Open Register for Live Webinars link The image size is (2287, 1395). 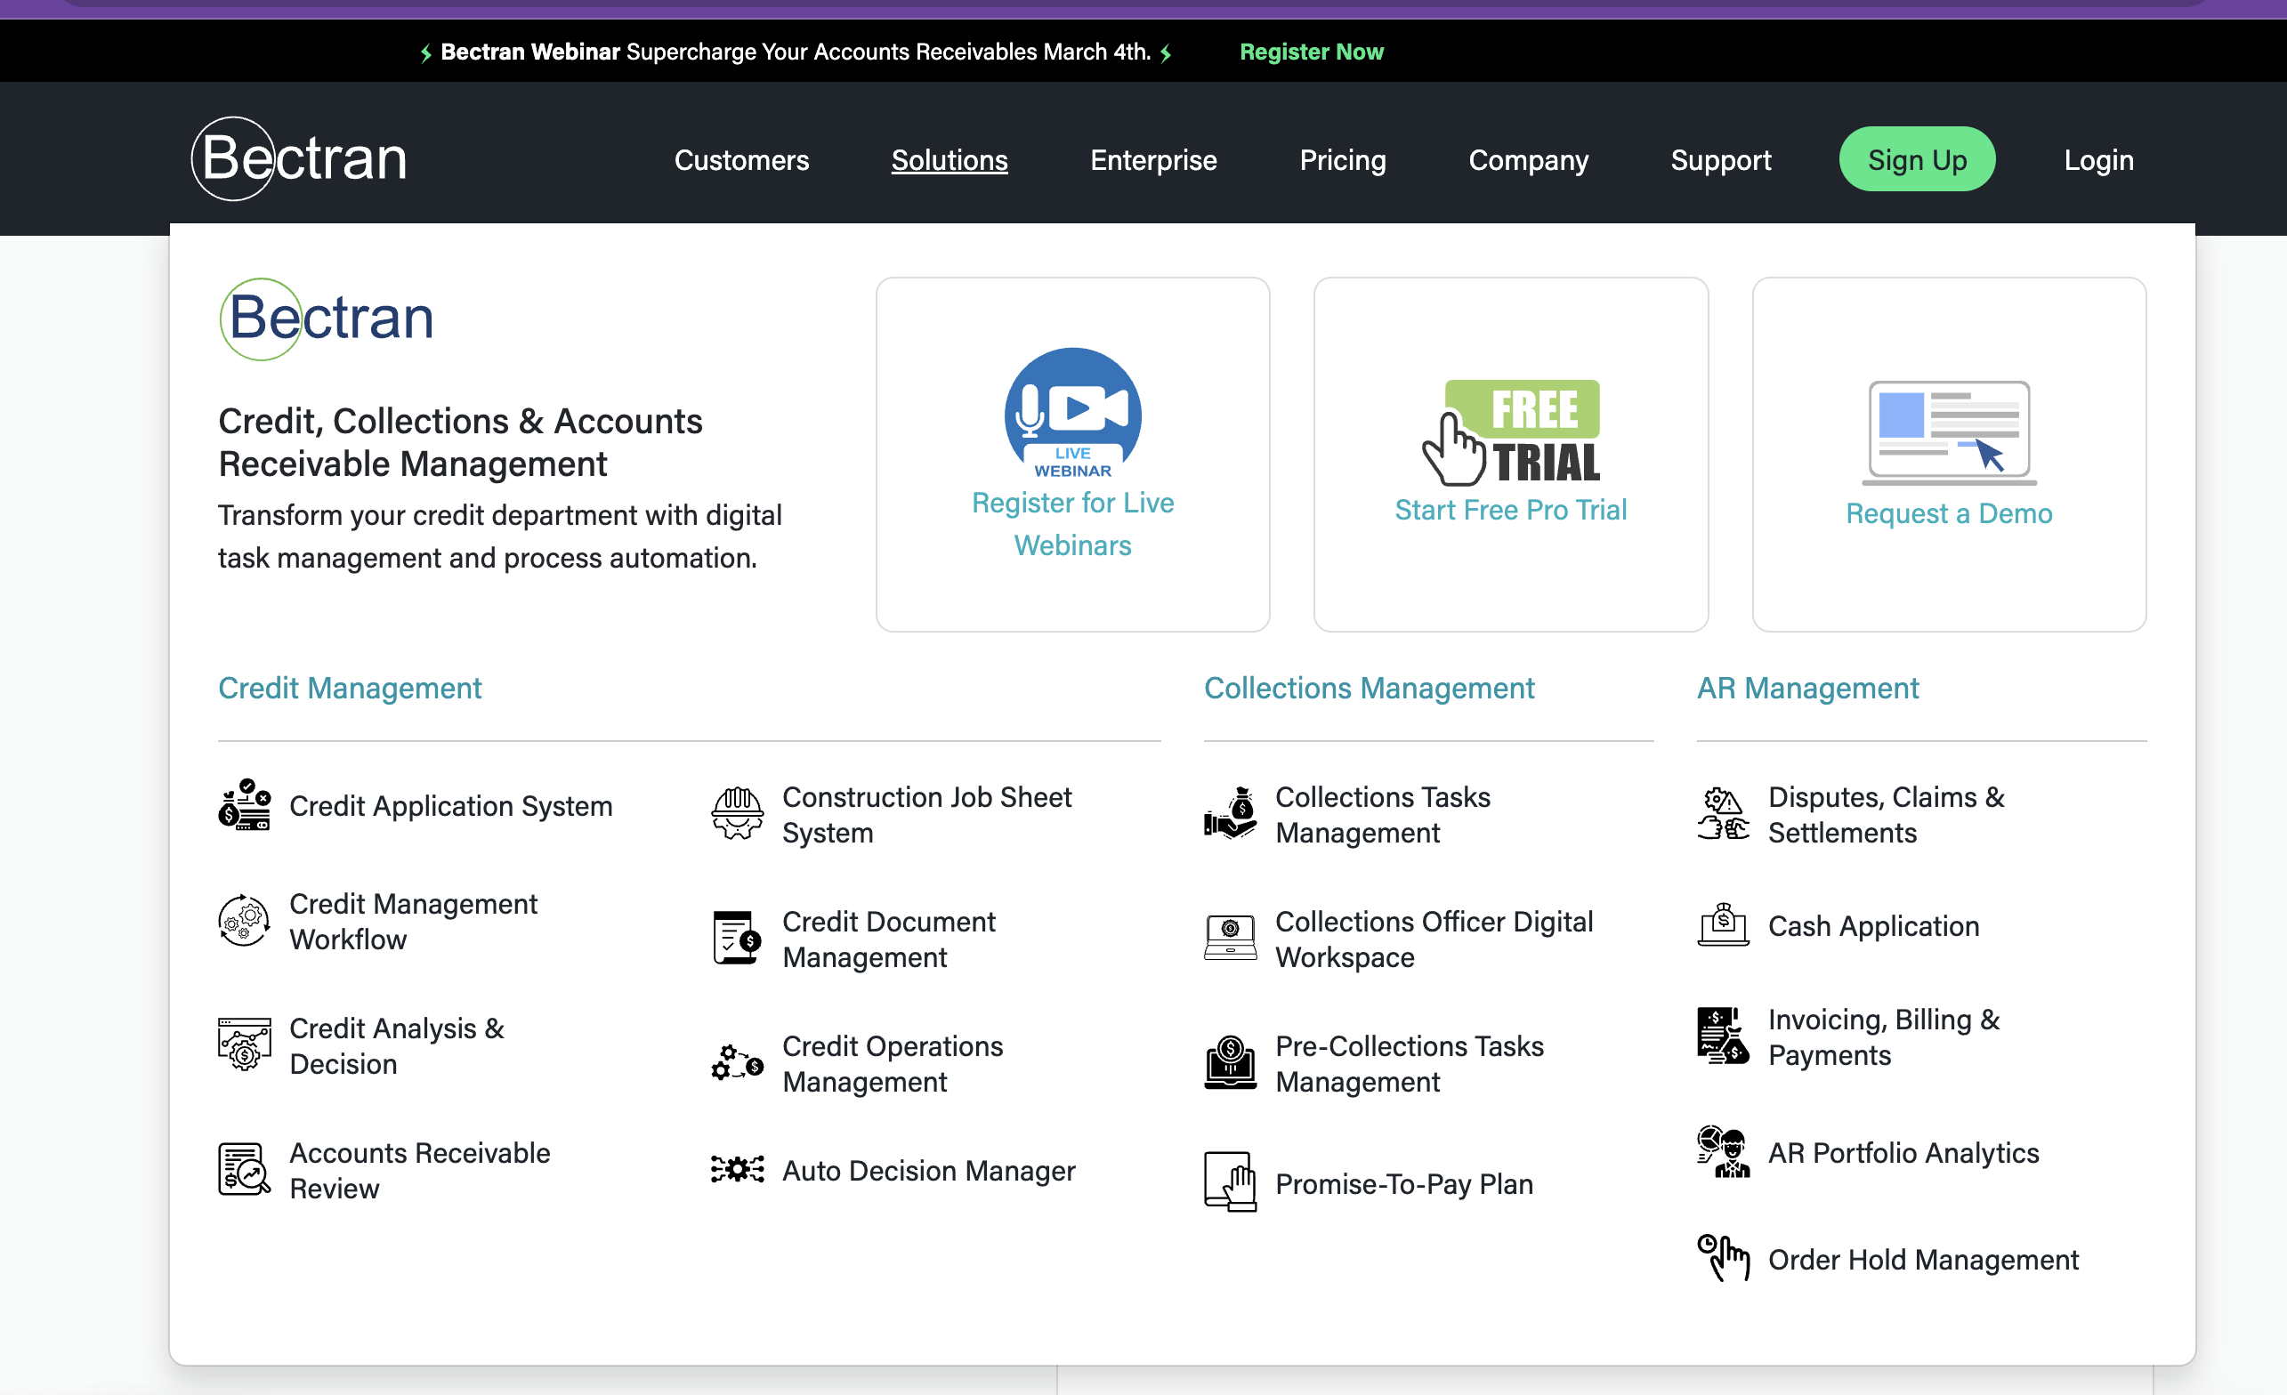click(1072, 523)
